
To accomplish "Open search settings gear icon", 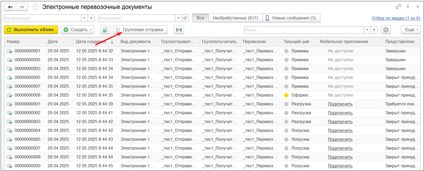I will point(385,30).
